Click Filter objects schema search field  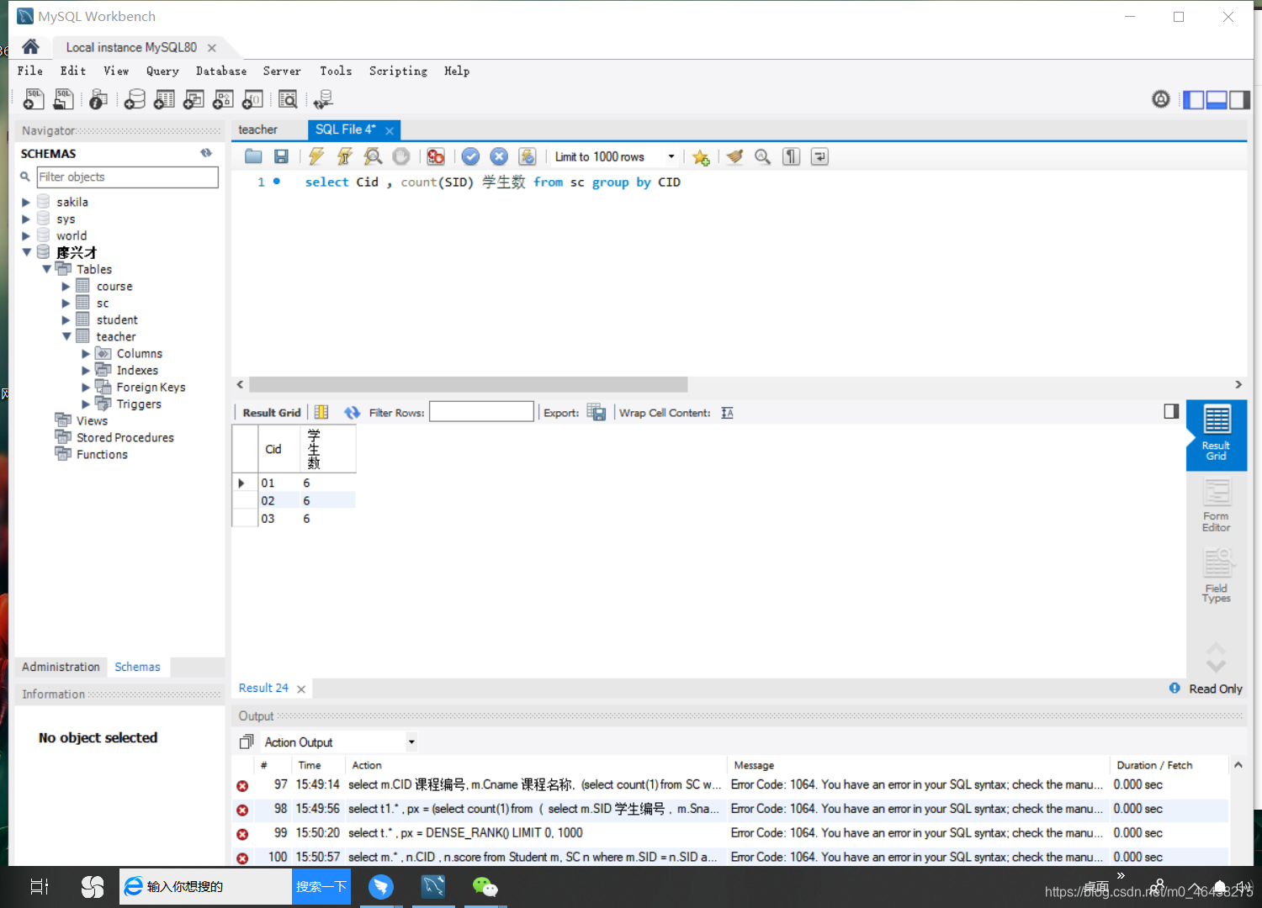tap(127, 177)
